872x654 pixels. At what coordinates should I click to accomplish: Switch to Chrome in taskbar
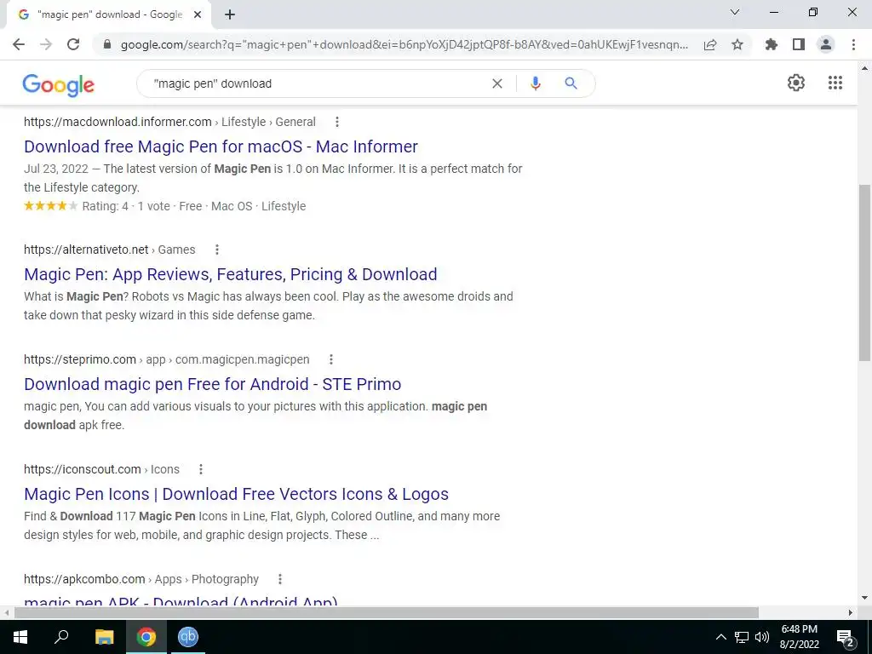point(146,637)
